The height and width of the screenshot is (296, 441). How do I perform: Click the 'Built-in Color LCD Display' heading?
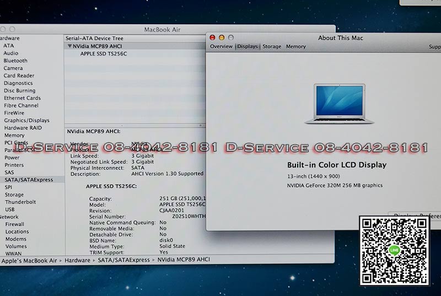[x=337, y=165]
